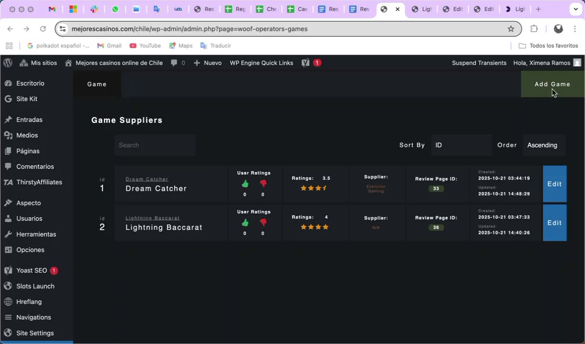Click red thumbs-down for Lightning Baccarat
This screenshot has width=585, height=344.
(x=263, y=223)
